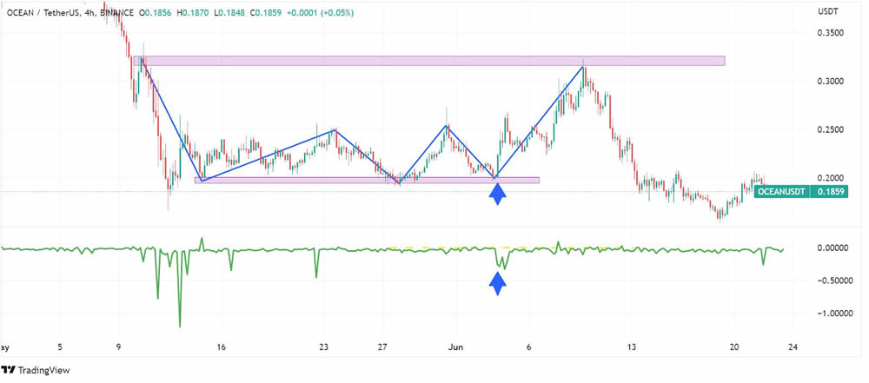Click the date label 20 on time axis
The width and height of the screenshot is (869, 383).
(735, 347)
